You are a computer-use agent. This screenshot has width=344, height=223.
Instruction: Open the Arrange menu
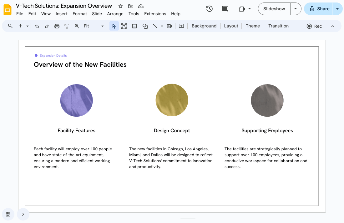click(115, 14)
